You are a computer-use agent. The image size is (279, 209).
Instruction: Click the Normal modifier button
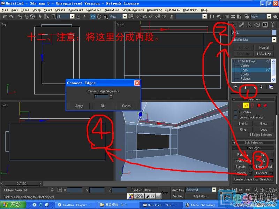click(264, 48)
